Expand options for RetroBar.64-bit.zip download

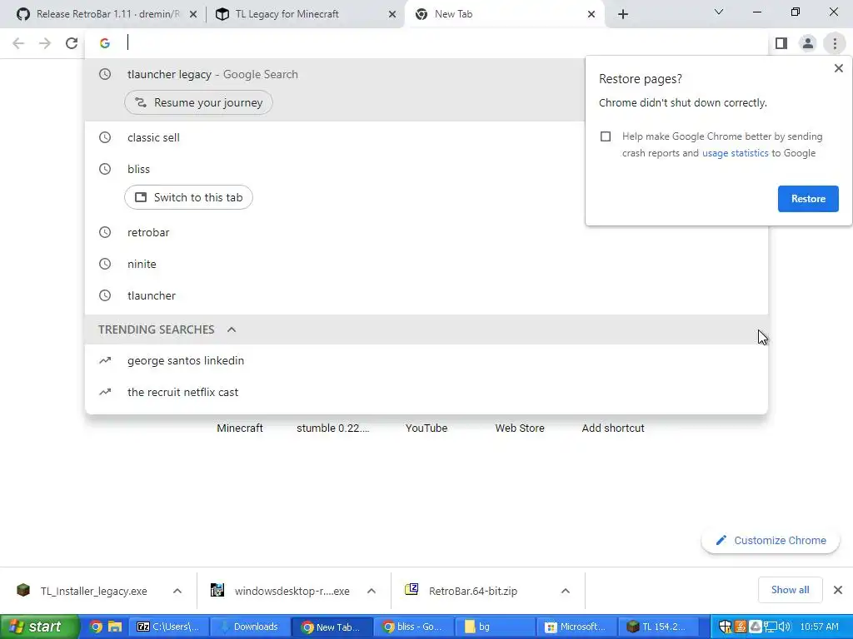(566, 592)
